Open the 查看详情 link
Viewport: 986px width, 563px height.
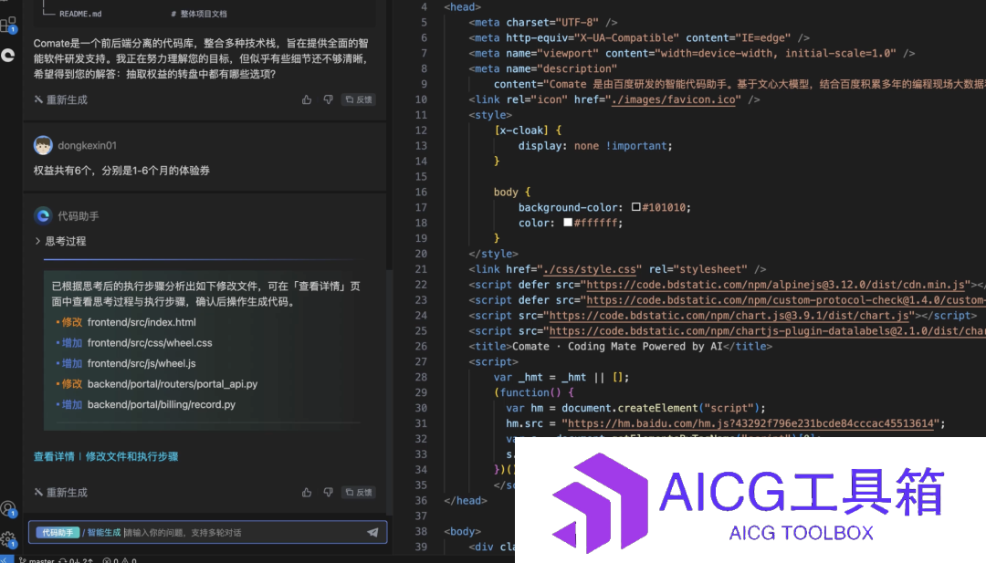coord(54,457)
